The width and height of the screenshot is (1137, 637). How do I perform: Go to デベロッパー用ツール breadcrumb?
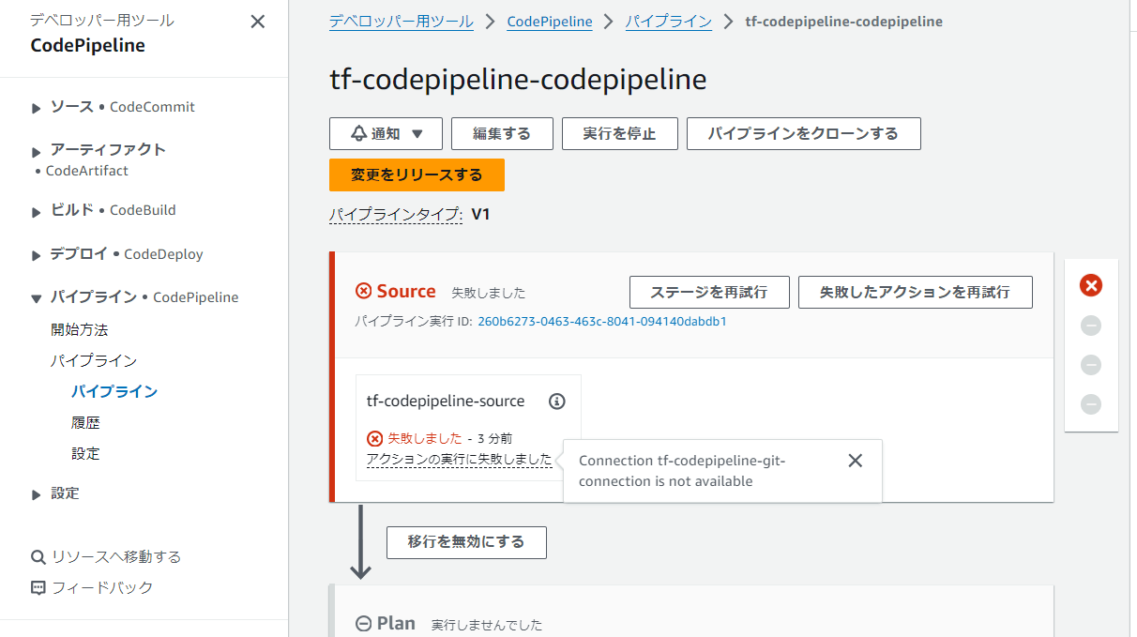pyautogui.click(x=402, y=21)
